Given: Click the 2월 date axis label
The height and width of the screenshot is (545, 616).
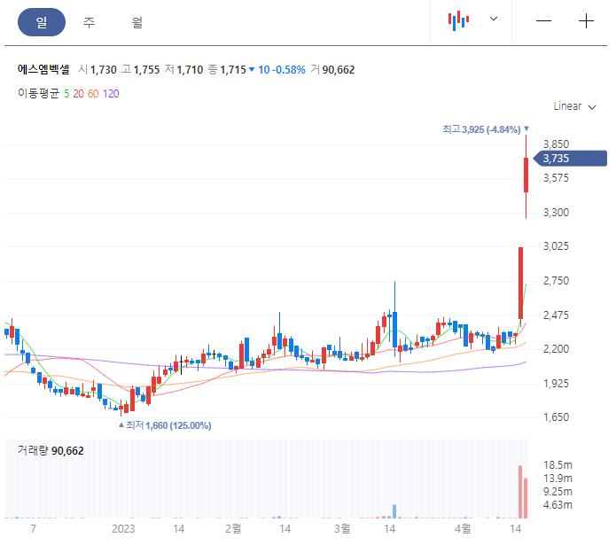Looking at the screenshot, I should 233,528.
